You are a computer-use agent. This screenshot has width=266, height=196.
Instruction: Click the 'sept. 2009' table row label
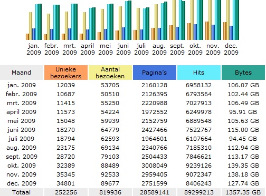tap(22, 157)
